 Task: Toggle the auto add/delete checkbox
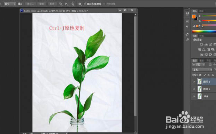pos(85,4)
